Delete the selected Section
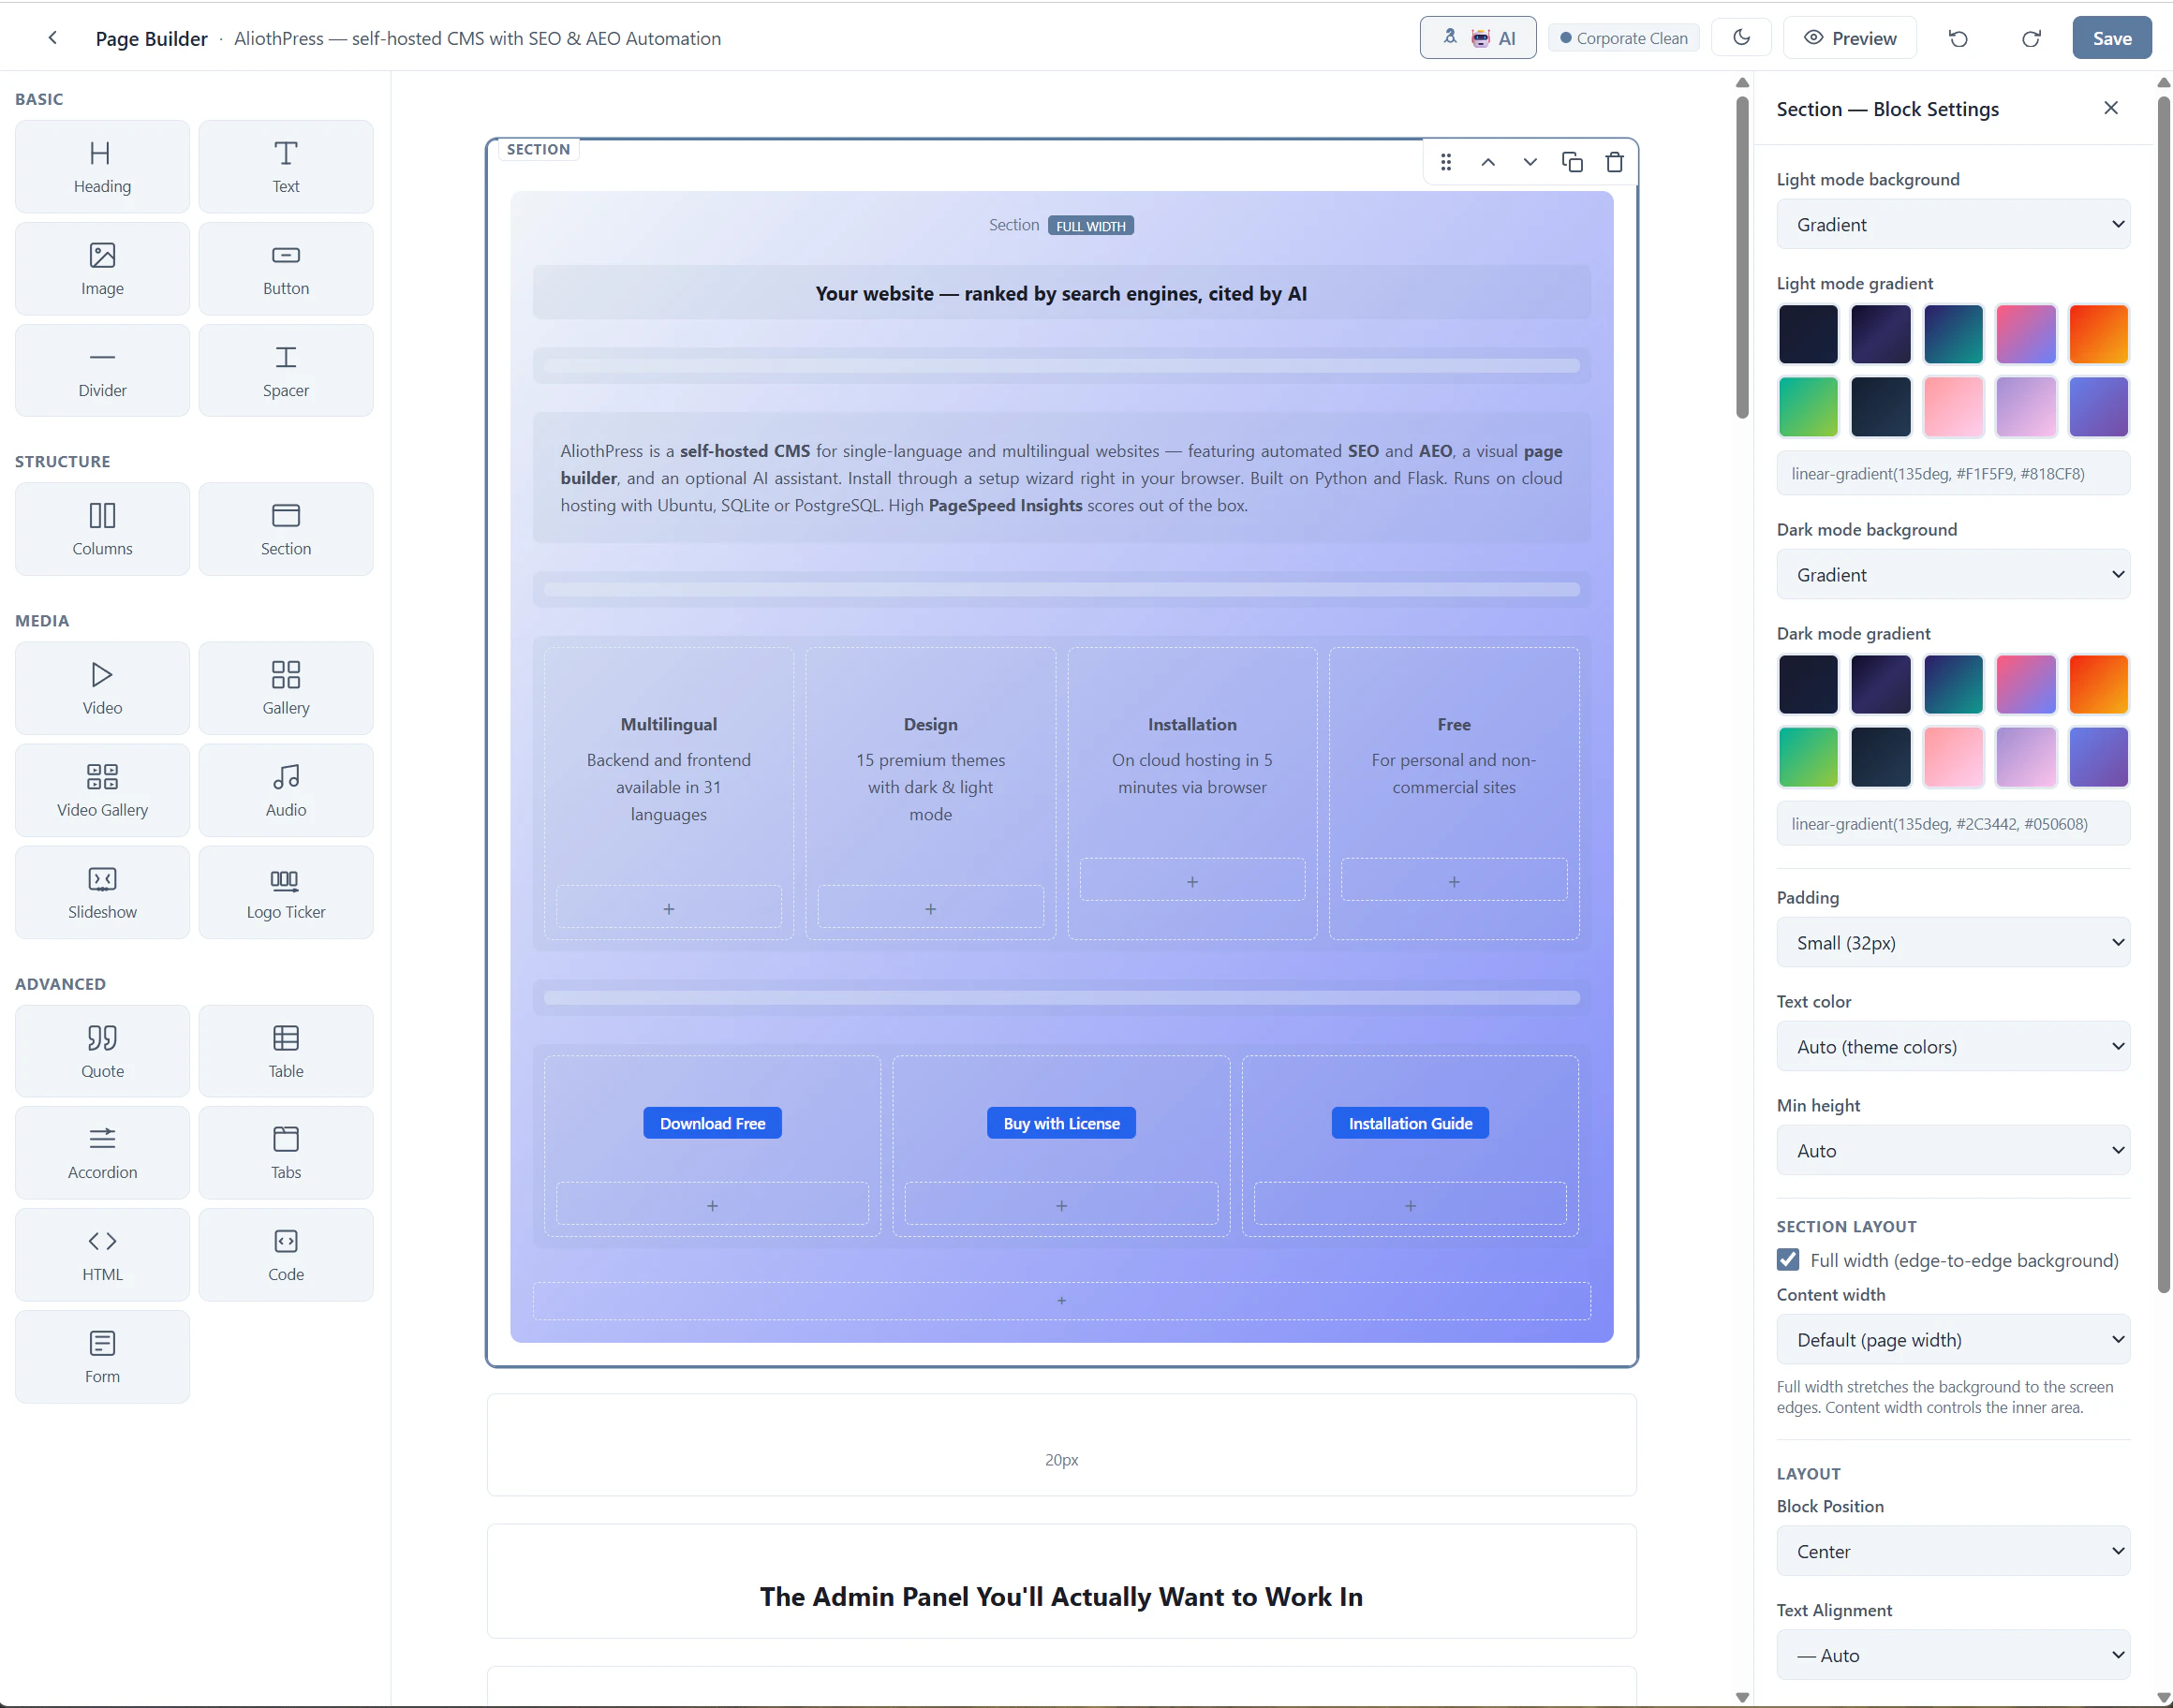 coord(1613,161)
